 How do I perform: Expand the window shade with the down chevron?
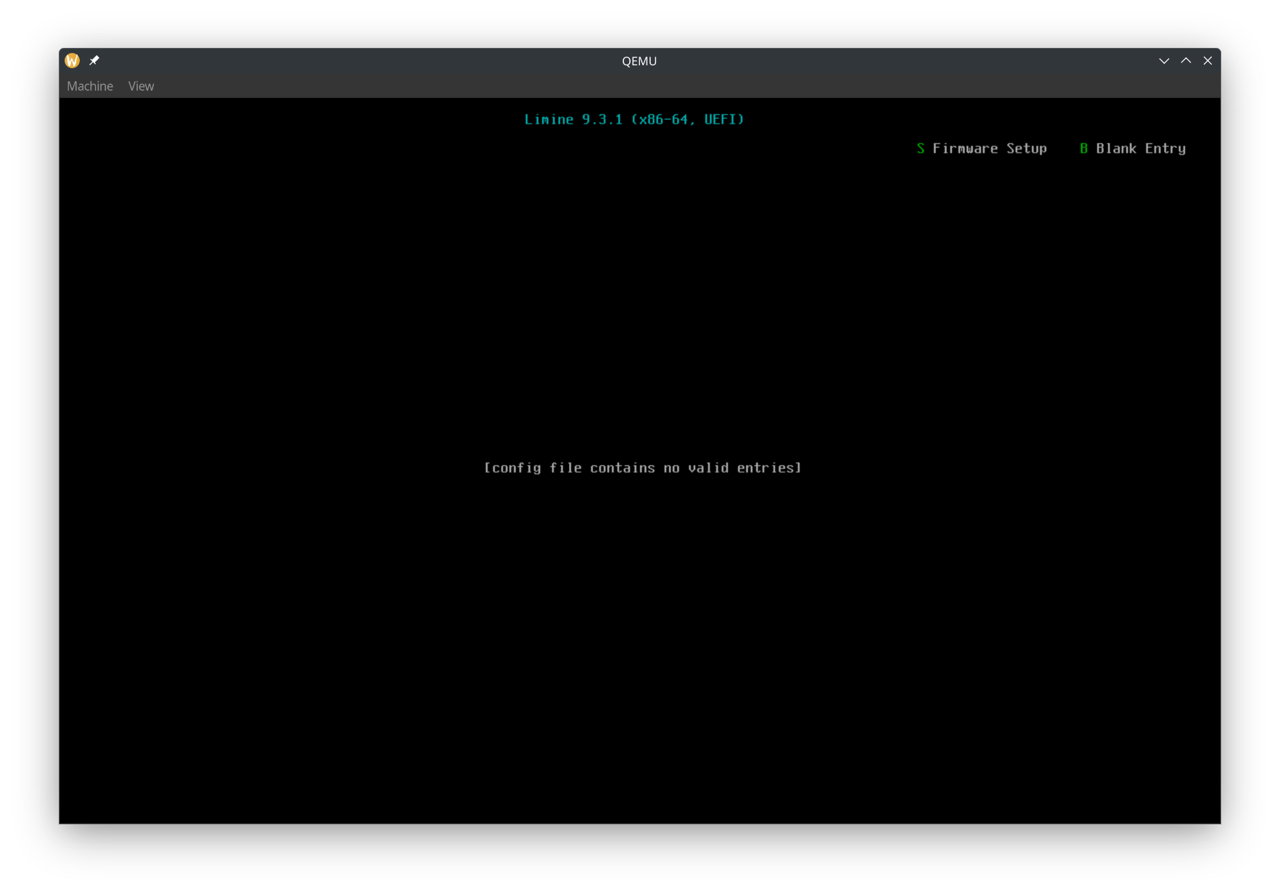coord(1164,60)
